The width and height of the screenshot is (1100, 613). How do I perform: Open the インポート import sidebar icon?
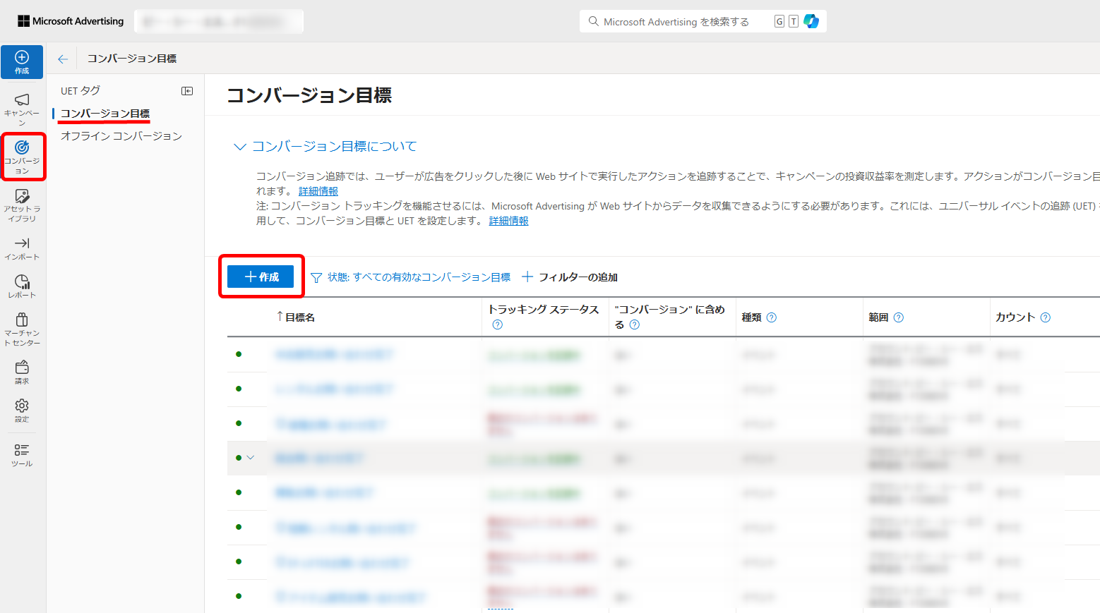tap(22, 249)
